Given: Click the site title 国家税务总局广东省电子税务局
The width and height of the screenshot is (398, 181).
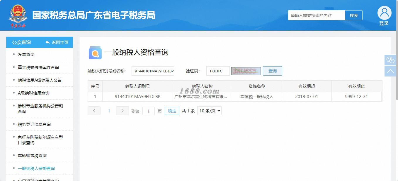Looking at the screenshot, I should (x=93, y=15).
